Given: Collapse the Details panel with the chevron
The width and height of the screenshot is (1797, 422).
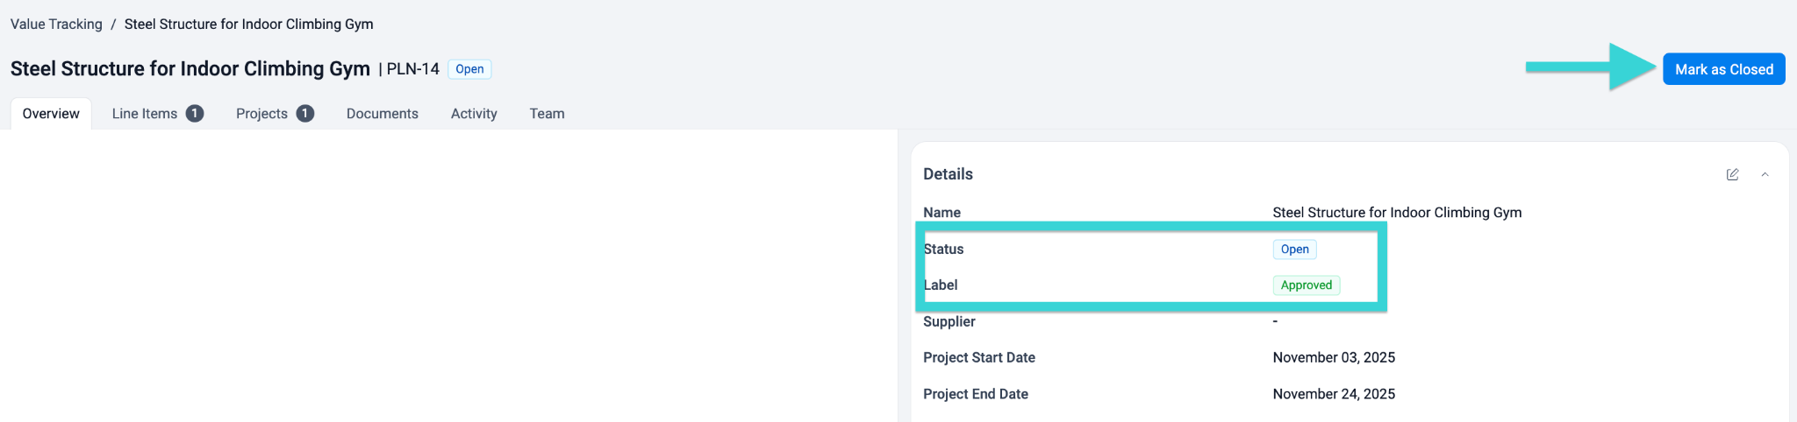Looking at the screenshot, I should tap(1765, 174).
